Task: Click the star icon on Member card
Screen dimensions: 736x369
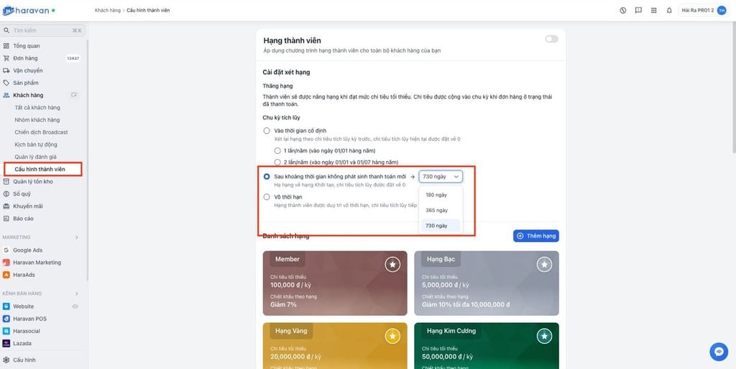Action: 392,265
